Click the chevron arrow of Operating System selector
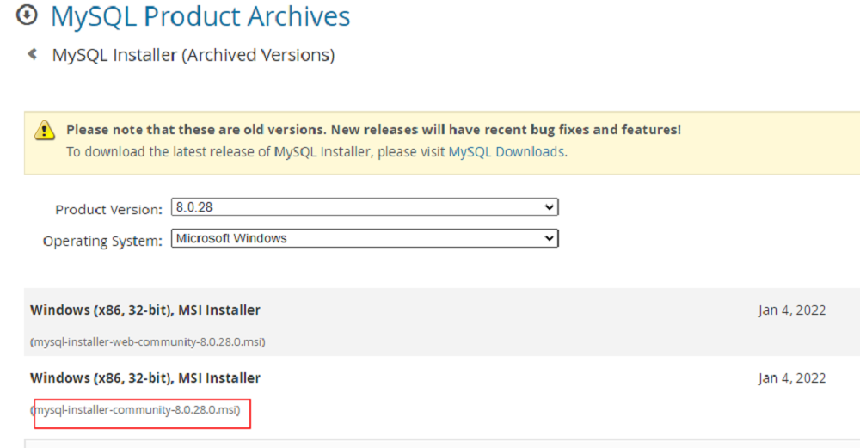Viewport: 860px width, 448px height. (x=549, y=238)
